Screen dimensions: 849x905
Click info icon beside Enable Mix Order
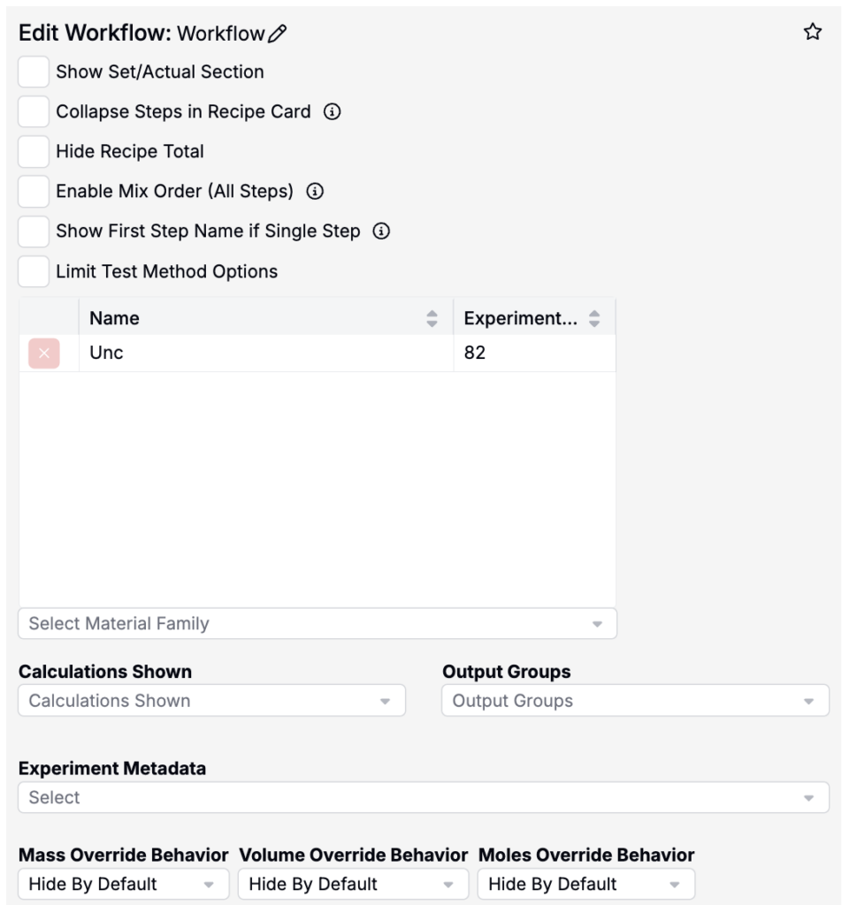pyautogui.click(x=315, y=191)
